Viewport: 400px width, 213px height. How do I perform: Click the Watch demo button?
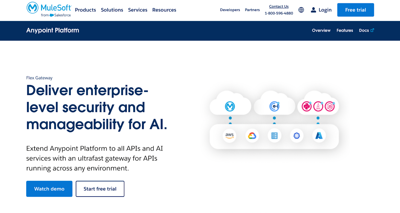pos(49,189)
